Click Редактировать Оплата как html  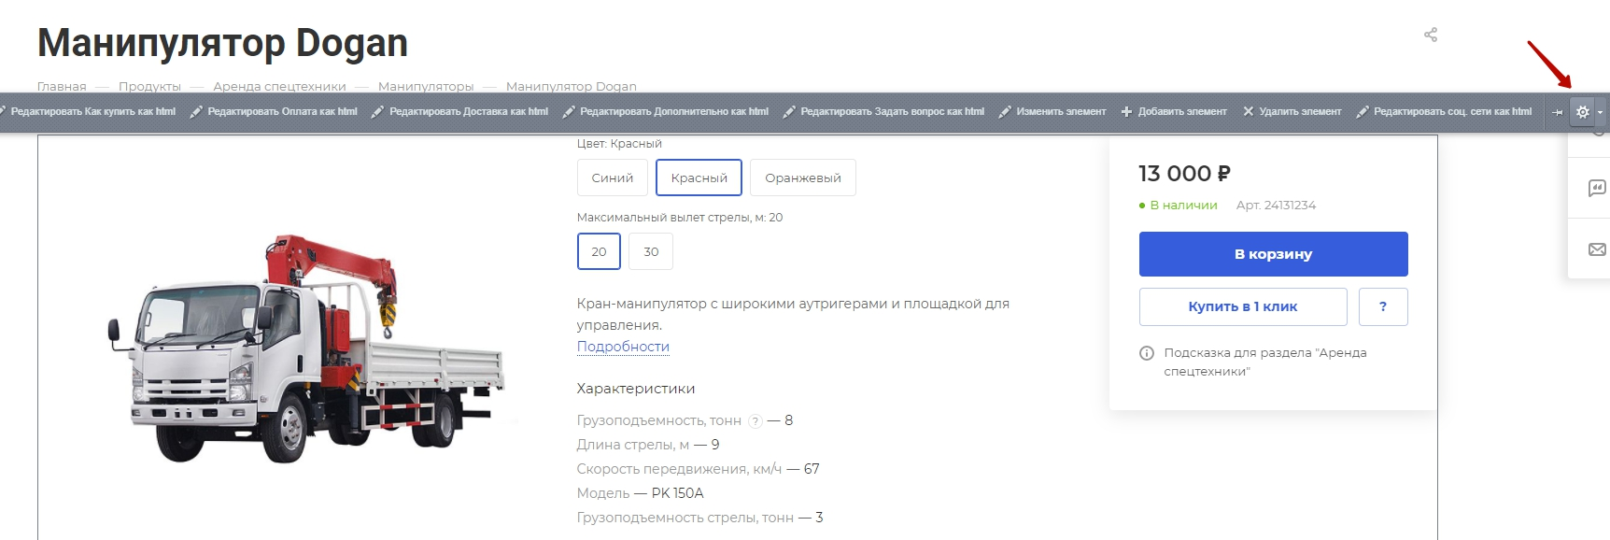(274, 112)
